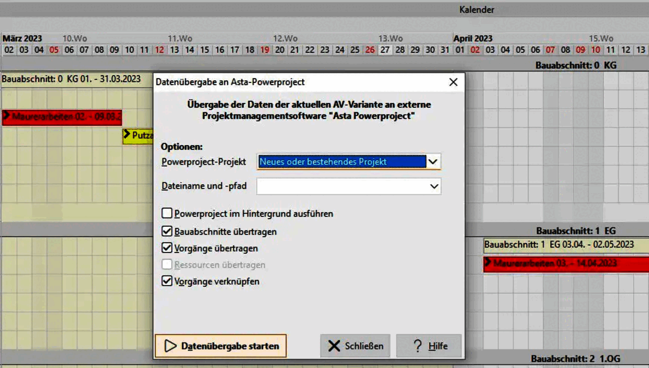Click red day 26 in March

[x=370, y=50]
